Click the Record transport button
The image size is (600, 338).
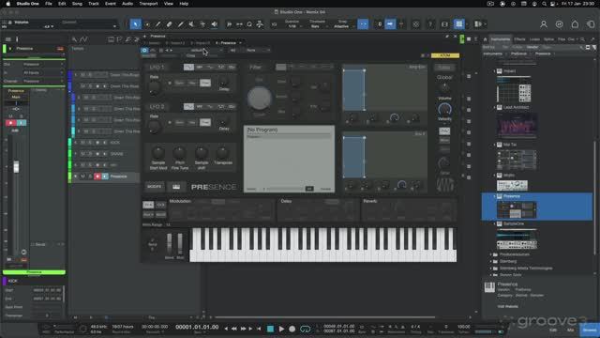coord(292,329)
